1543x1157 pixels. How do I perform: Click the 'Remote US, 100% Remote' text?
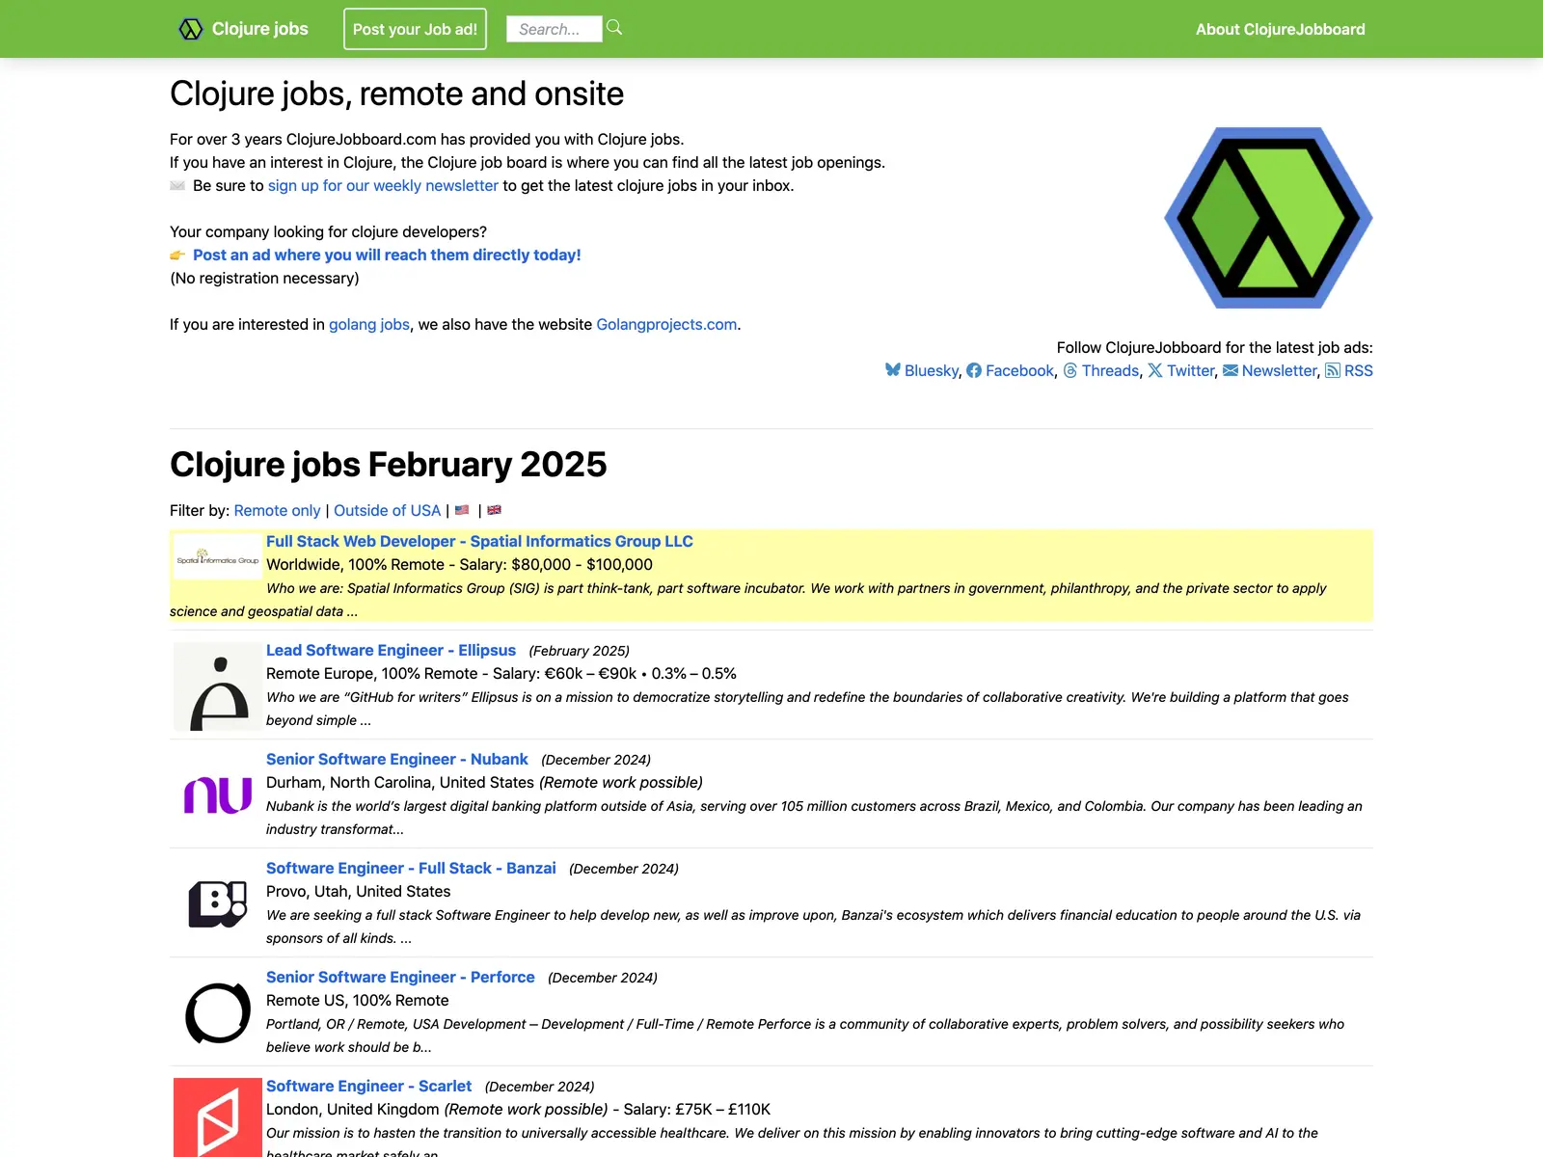tap(358, 1000)
